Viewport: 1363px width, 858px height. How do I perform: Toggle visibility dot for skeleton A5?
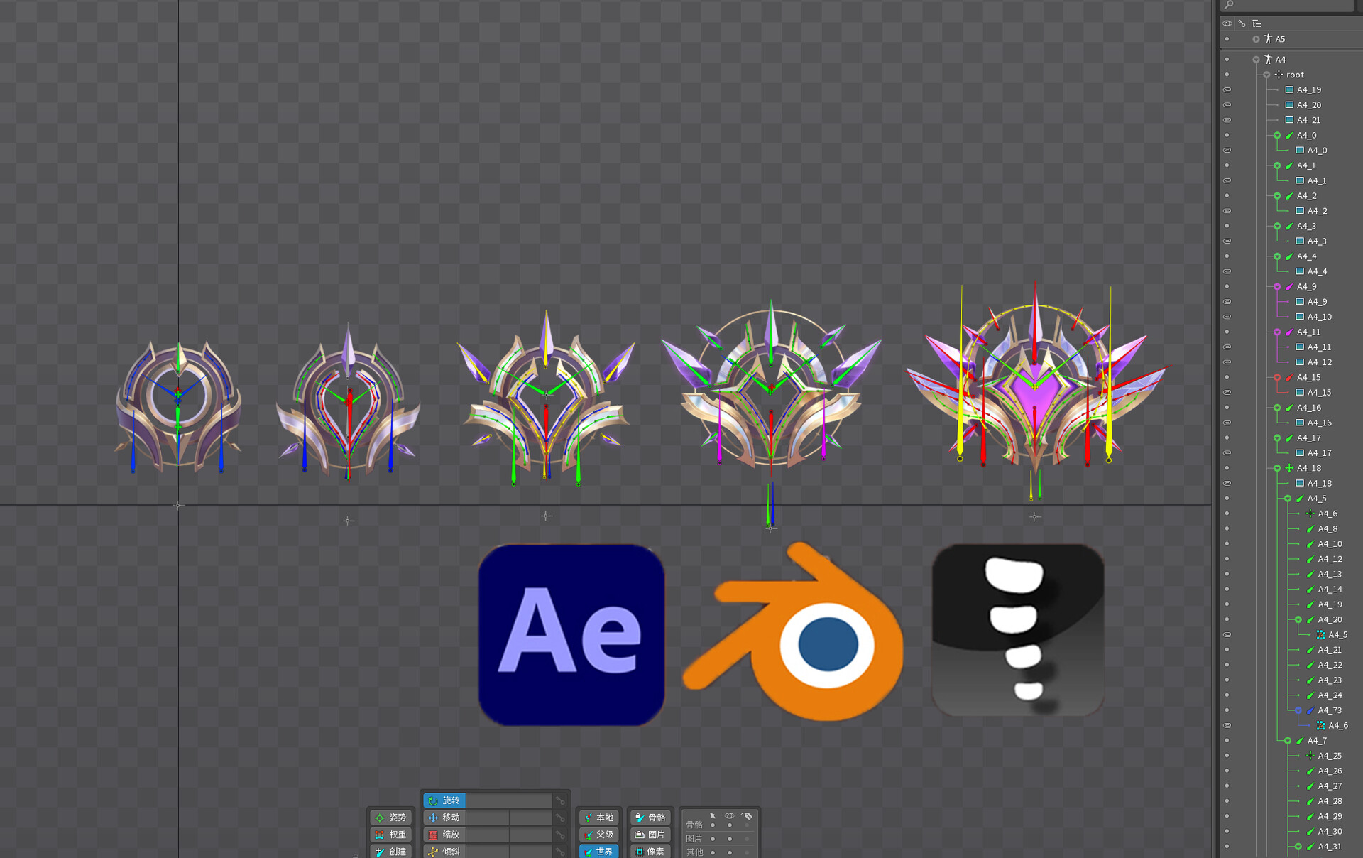(x=1227, y=39)
